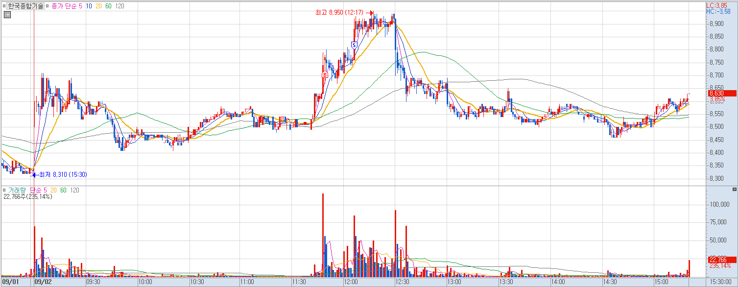
Task: Click the 09/01 date label on time axis
Action: tap(10, 282)
